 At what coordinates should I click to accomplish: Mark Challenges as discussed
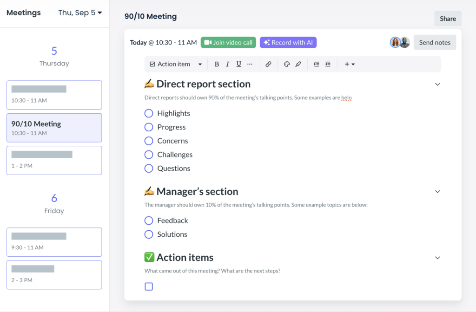(x=149, y=155)
